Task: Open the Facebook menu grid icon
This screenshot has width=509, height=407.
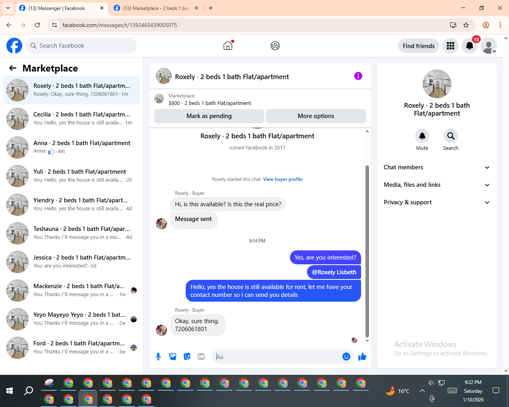Action: (x=451, y=46)
